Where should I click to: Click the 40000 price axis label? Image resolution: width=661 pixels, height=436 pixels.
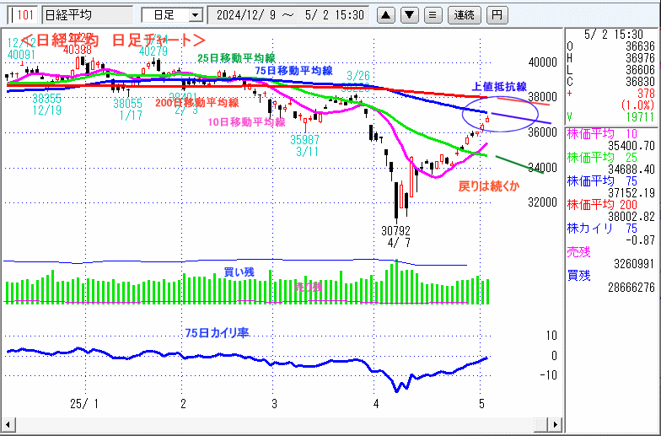coord(543,62)
